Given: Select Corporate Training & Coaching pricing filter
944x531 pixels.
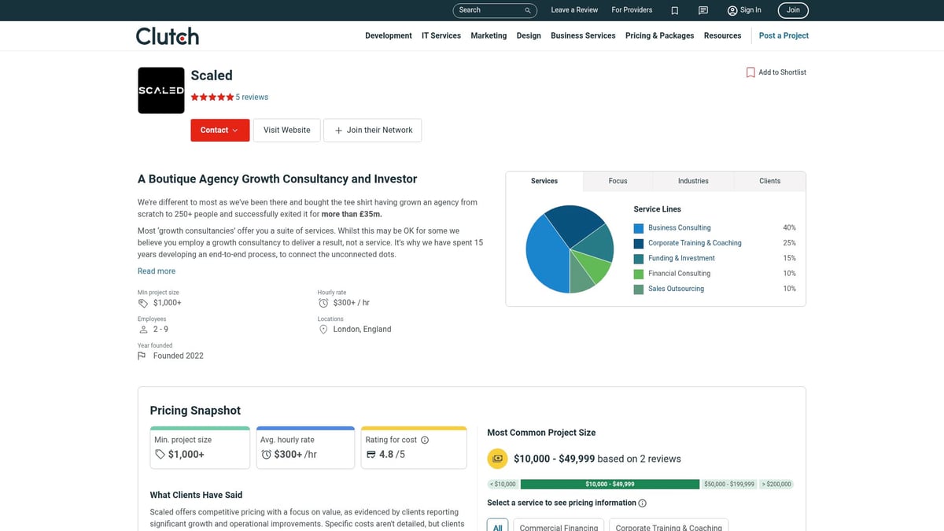Looking at the screenshot, I should pyautogui.click(x=668, y=526).
